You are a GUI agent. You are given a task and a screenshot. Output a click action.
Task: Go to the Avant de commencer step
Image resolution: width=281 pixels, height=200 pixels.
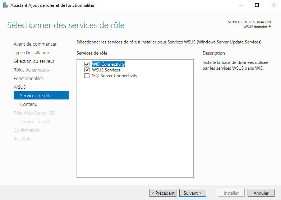pyautogui.click(x=35, y=44)
